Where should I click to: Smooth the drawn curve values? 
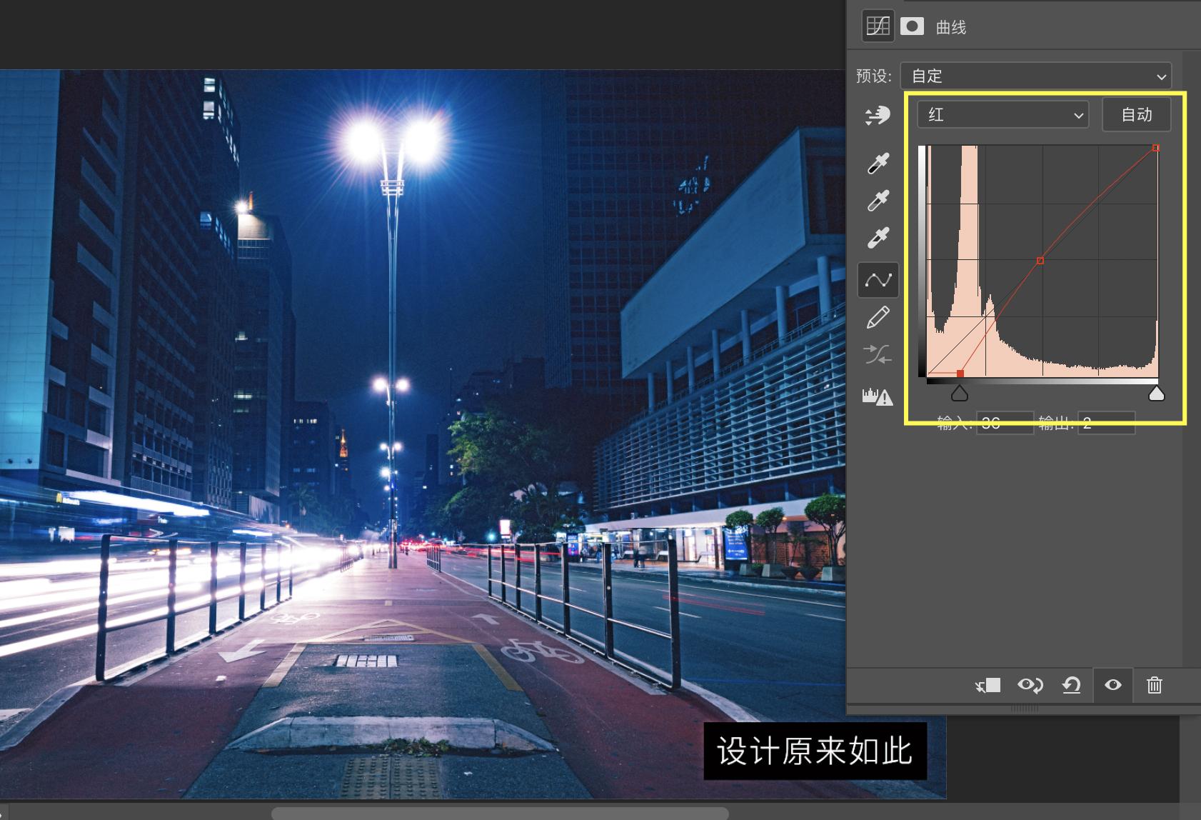(877, 353)
